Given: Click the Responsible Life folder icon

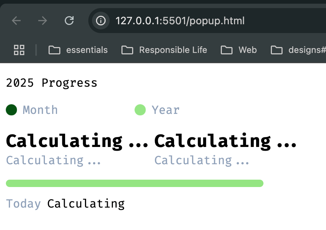Looking at the screenshot, I should (x=127, y=50).
